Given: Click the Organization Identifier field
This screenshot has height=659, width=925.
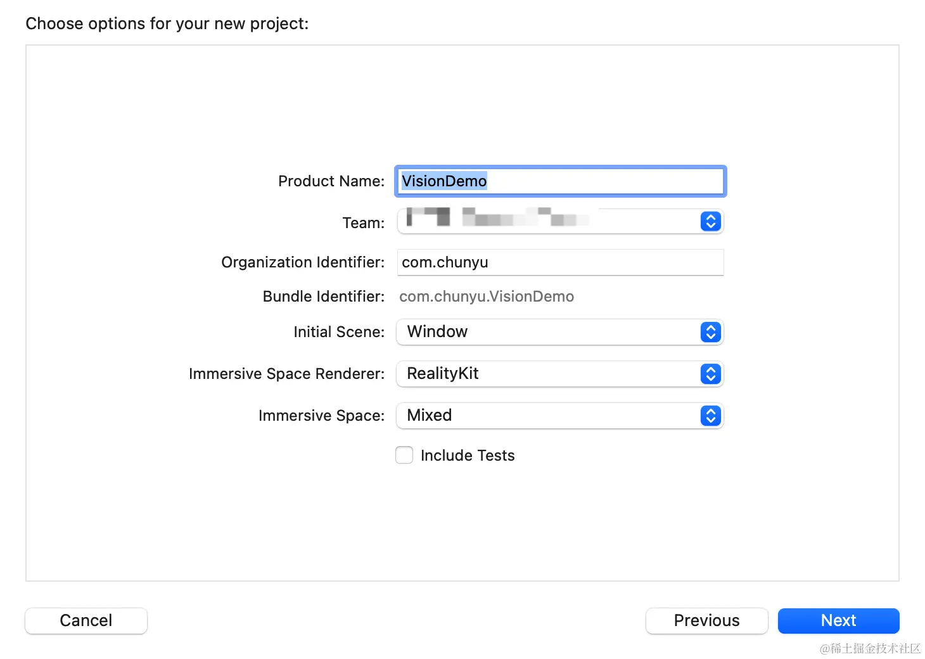Looking at the screenshot, I should (x=560, y=262).
